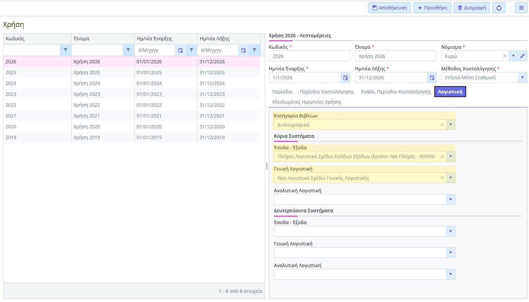Click the filter icon in Κωδικός column
Screen dimensions: 529x302
coord(65,50)
